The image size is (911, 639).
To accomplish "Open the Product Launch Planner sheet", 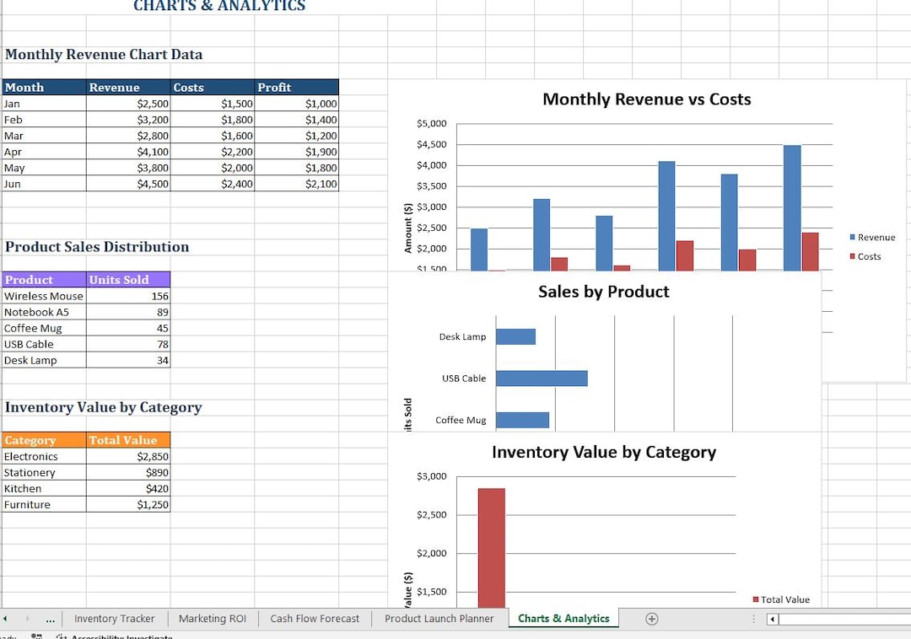I will 439,618.
